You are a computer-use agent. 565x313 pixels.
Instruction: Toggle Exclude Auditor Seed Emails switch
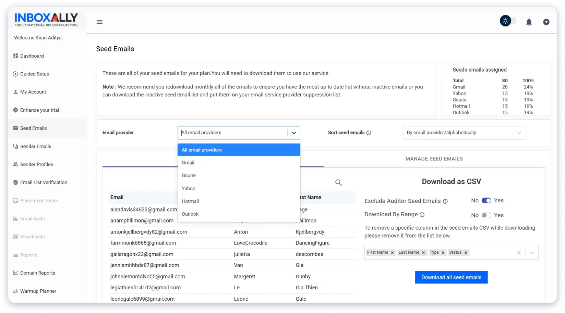pyautogui.click(x=486, y=201)
